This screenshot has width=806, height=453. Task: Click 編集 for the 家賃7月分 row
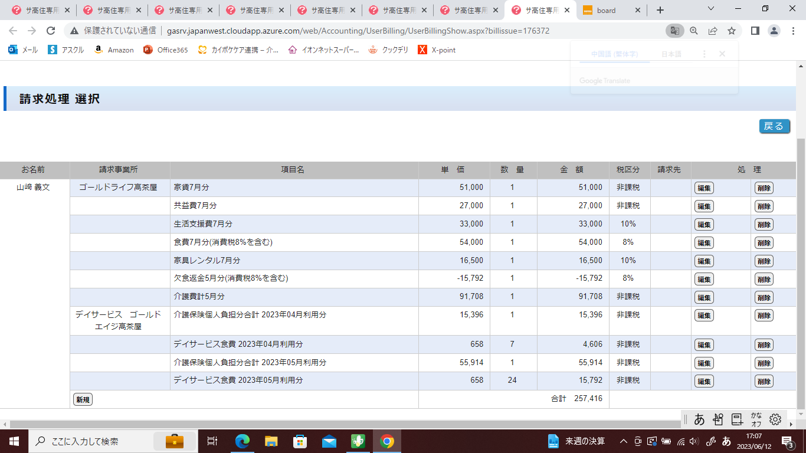(x=704, y=188)
